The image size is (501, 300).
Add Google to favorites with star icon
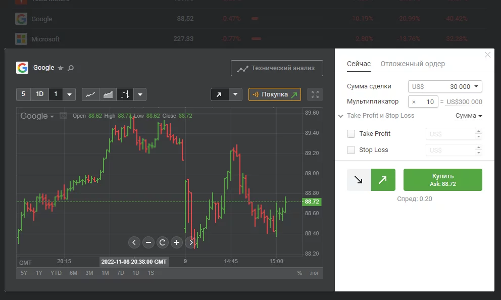(61, 68)
